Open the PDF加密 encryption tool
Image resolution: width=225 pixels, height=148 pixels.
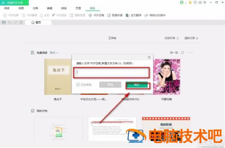tap(11, 15)
